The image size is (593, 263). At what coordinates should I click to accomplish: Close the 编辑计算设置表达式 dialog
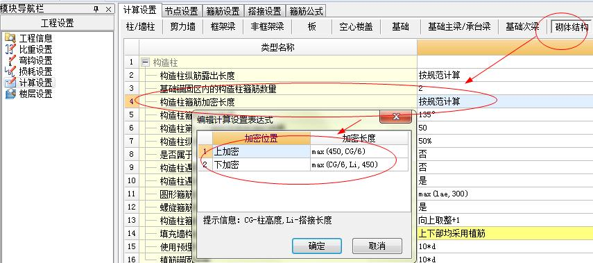[395, 117]
